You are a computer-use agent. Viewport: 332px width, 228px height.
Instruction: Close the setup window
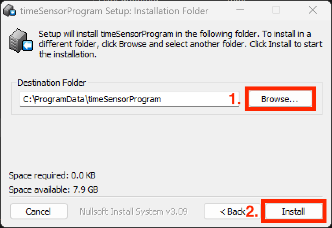[313, 11]
